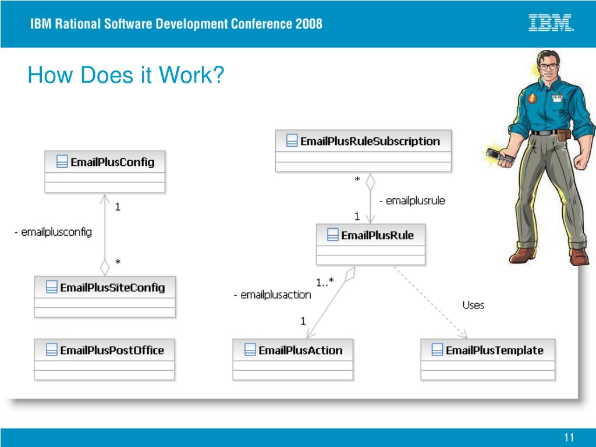Select the EmailPlusRule class name
The width and height of the screenshot is (596, 447).
(x=377, y=235)
